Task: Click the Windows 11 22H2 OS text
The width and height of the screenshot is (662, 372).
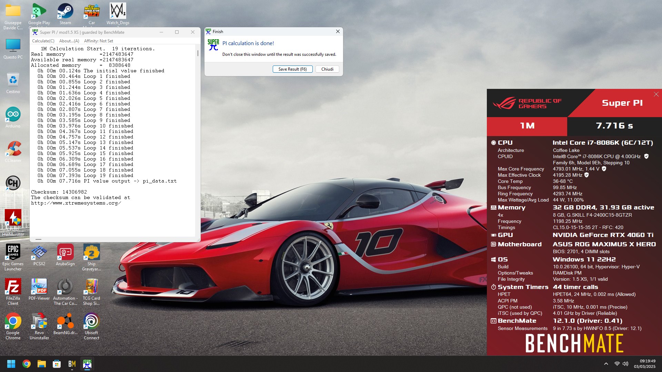Action: point(584,259)
